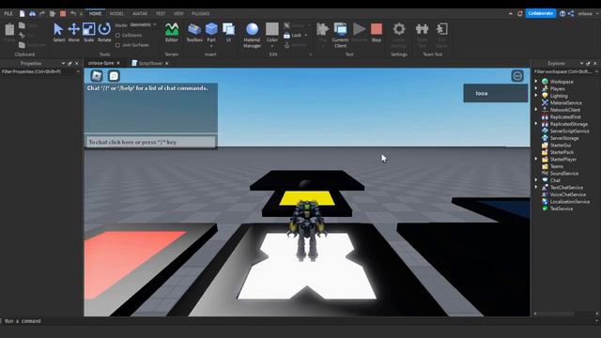The width and height of the screenshot is (601, 338).
Task: Click the Filter Properties search field
Action: coord(40,71)
